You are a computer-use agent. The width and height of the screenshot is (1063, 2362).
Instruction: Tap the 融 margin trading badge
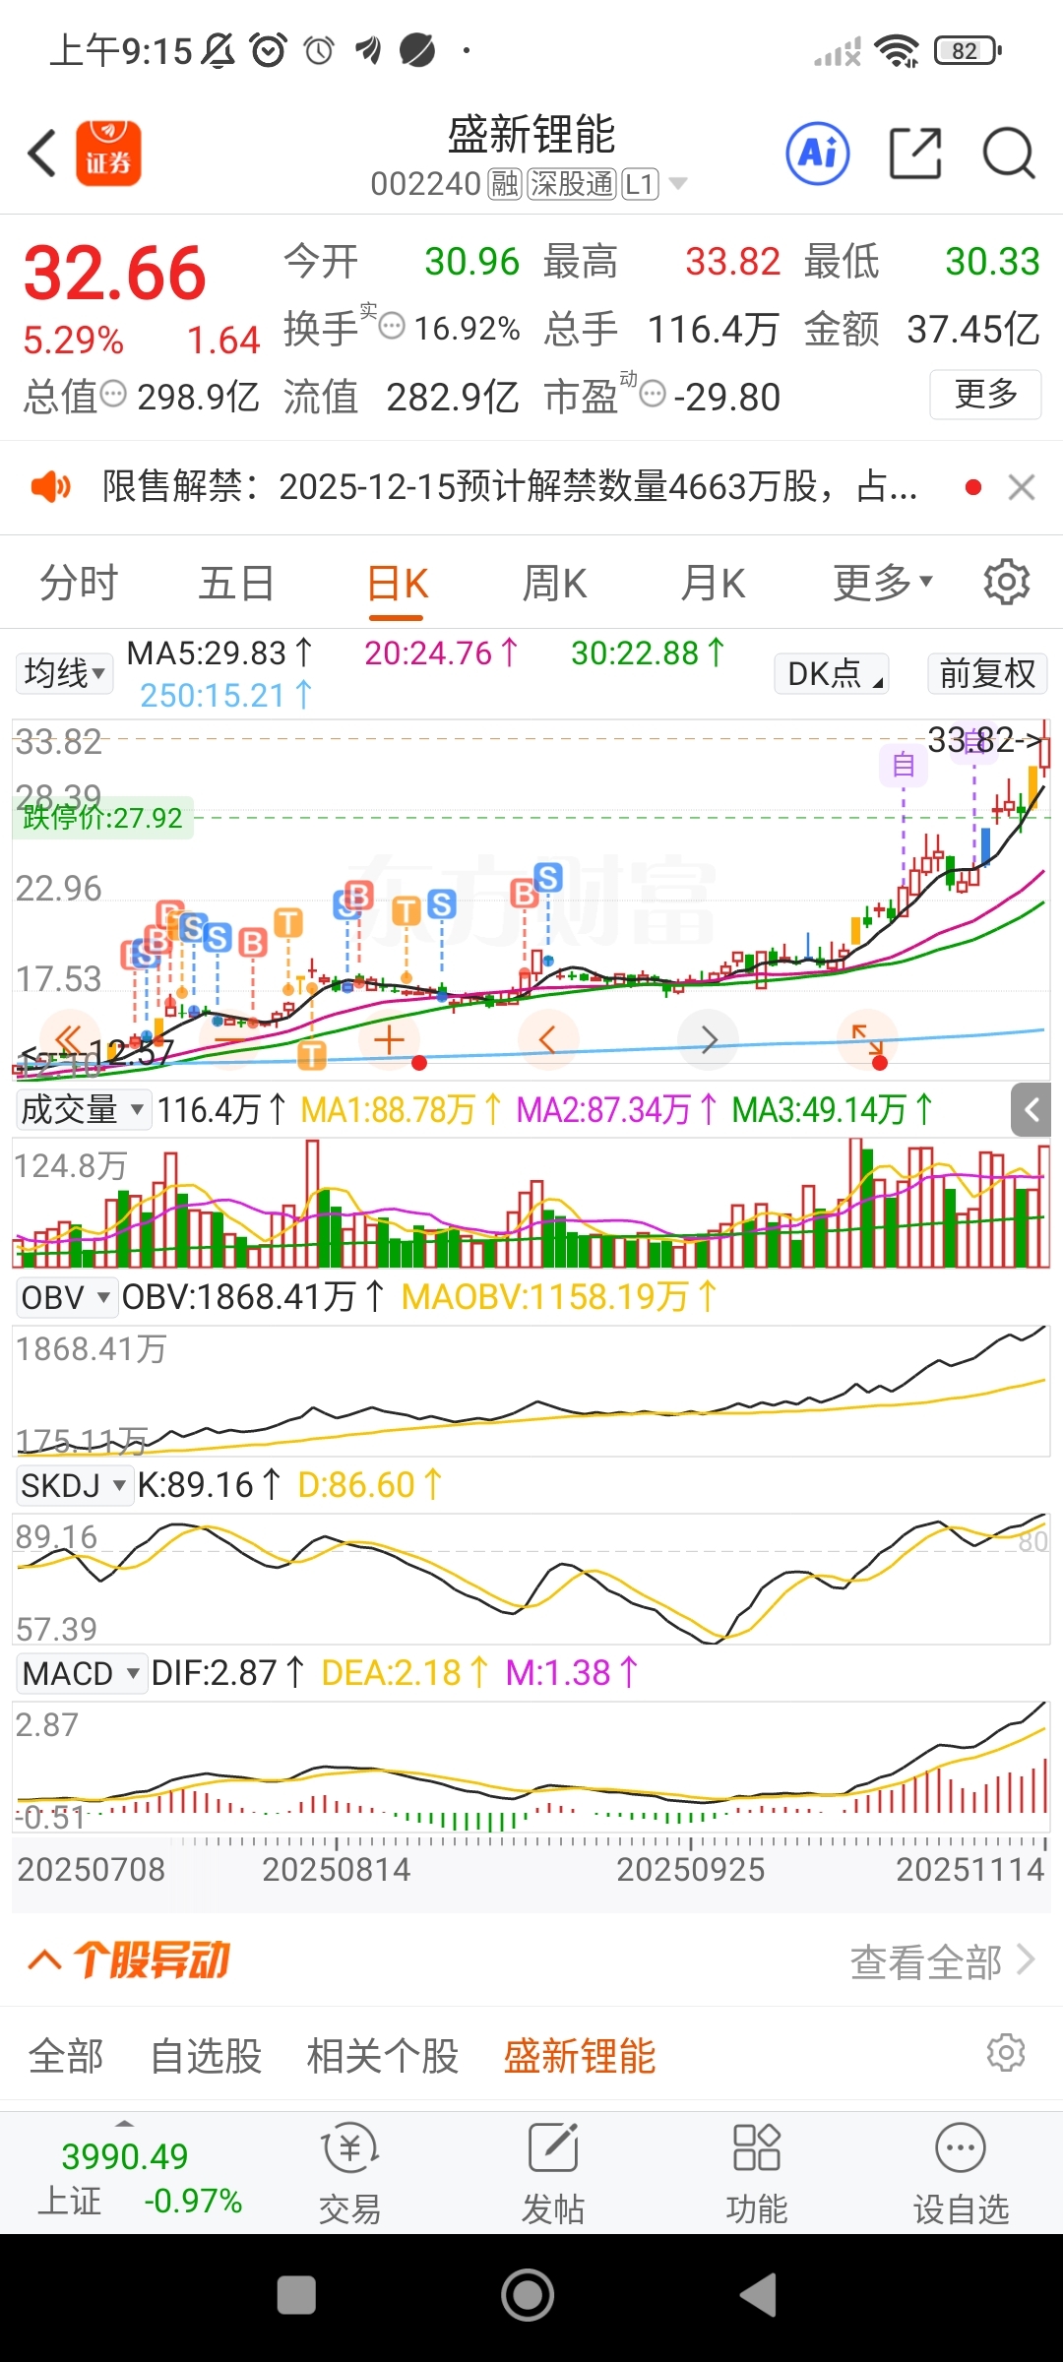point(505,184)
